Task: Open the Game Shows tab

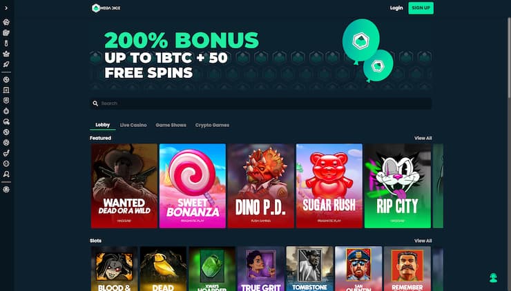Action: (171, 125)
